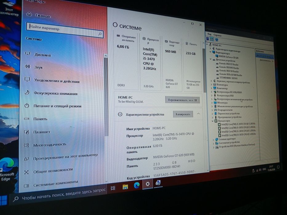Collapse the Видеоадаптеры node
This screenshot has width=287, height=215.
pos(210,52)
